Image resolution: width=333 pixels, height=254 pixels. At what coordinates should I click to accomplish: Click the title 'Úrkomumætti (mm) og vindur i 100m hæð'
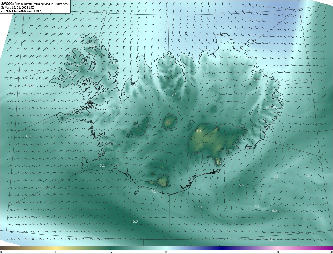[x=42, y=3]
